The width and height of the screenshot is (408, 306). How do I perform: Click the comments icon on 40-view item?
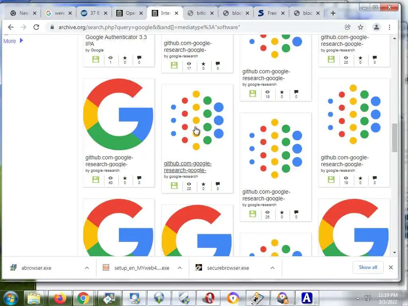pos(139,178)
